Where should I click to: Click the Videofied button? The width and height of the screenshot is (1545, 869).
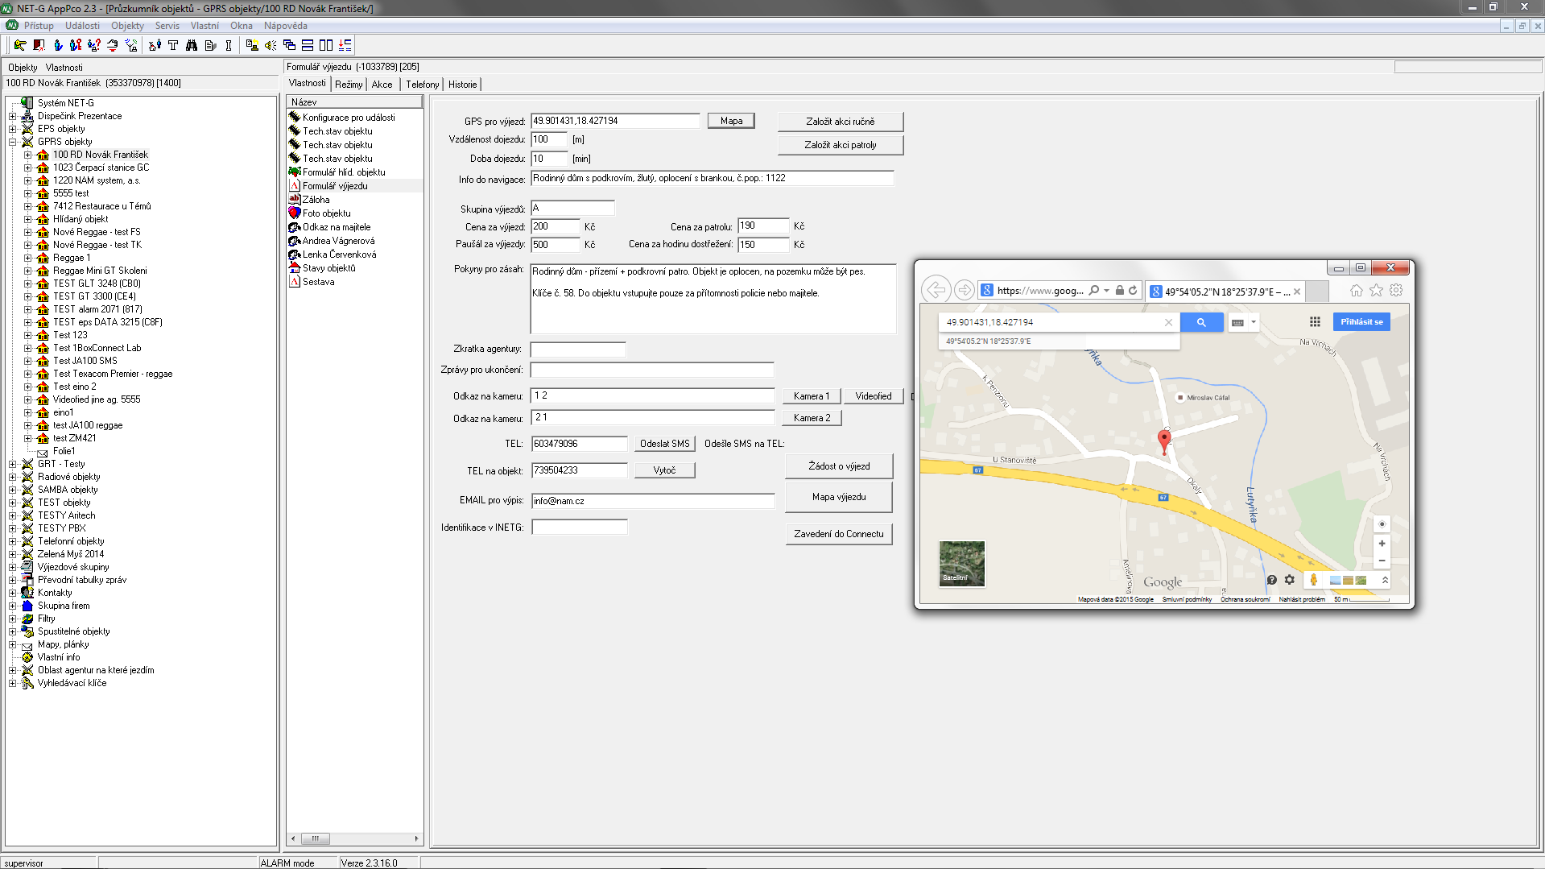pyautogui.click(x=873, y=396)
